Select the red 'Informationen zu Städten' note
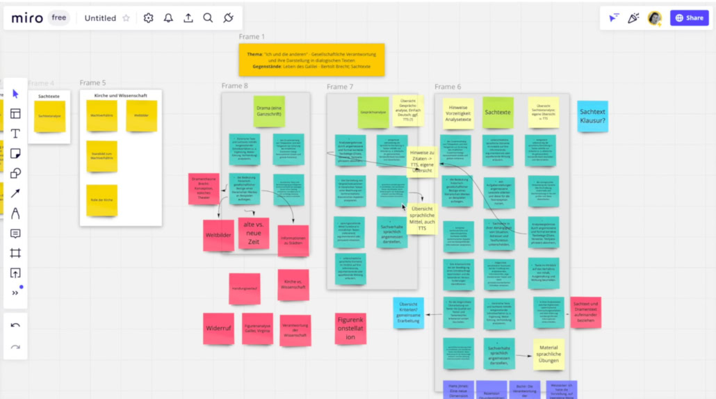Image resolution: width=716 pixels, height=399 pixels. (x=293, y=241)
